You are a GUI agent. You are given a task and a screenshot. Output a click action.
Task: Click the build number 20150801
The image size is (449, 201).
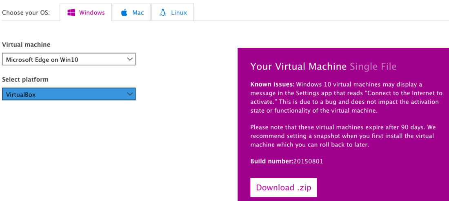pyautogui.click(x=308, y=161)
